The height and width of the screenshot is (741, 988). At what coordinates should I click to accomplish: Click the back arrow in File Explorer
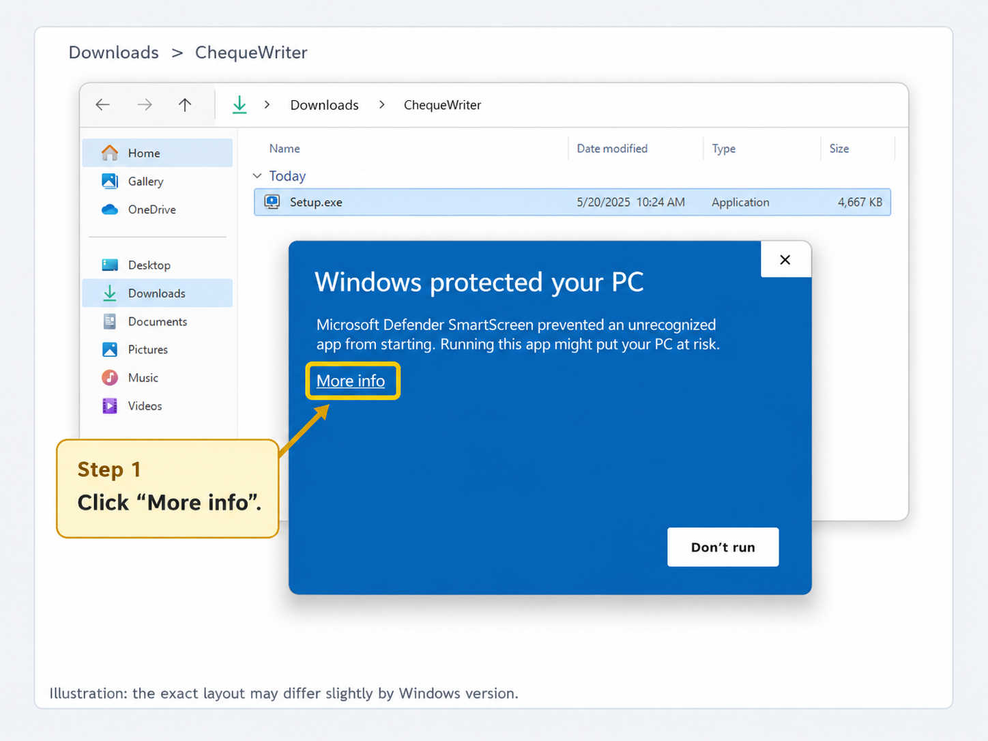coord(102,104)
